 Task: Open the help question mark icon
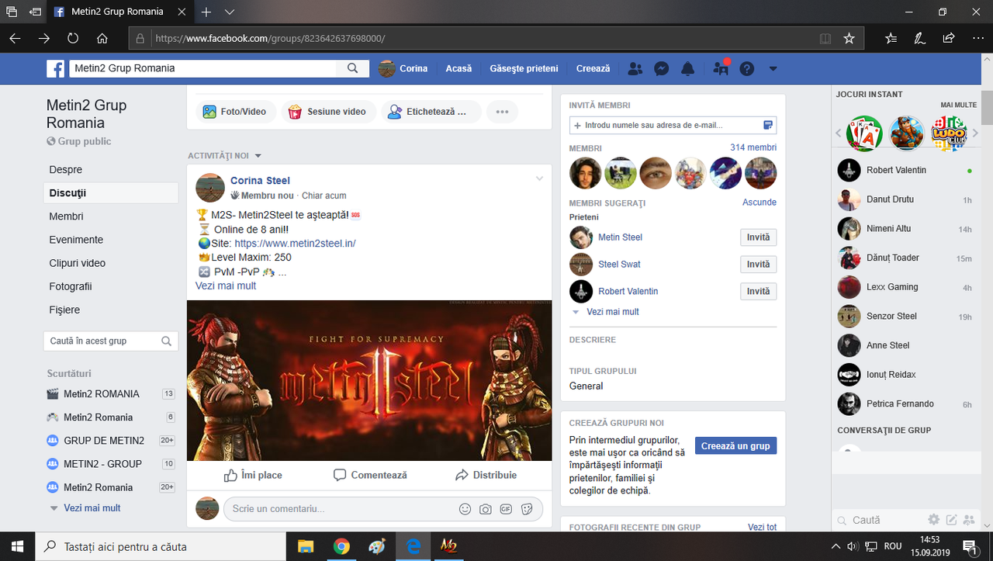(x=746, y=68)
